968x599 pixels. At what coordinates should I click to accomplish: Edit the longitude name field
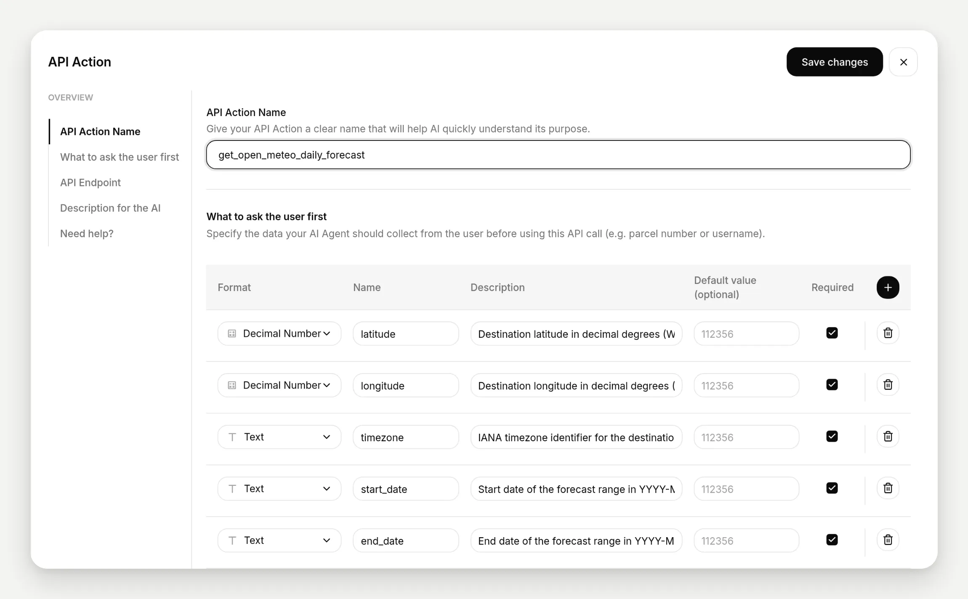pyautogui.click(x=406, y=385)
